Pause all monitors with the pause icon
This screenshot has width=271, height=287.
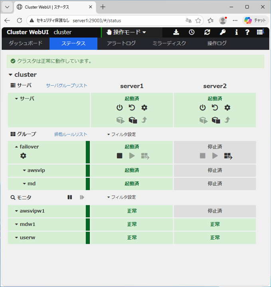(x=70, y=197)
